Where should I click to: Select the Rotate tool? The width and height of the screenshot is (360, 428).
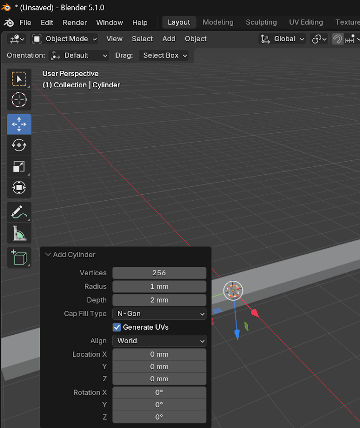(x=19, y=145)
